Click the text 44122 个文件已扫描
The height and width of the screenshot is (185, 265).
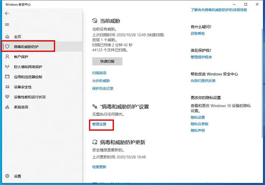tap(110, 50)
